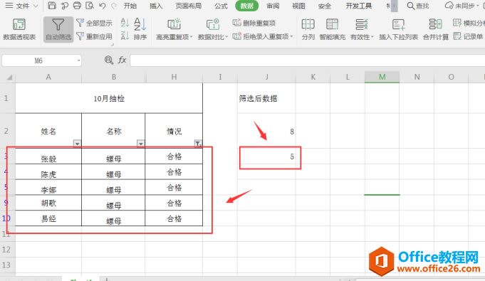Image resolution: width=485 pixels, height=281 pixels.
Task: Click the fx insert function icon
Action: click(x=122, y=60)
